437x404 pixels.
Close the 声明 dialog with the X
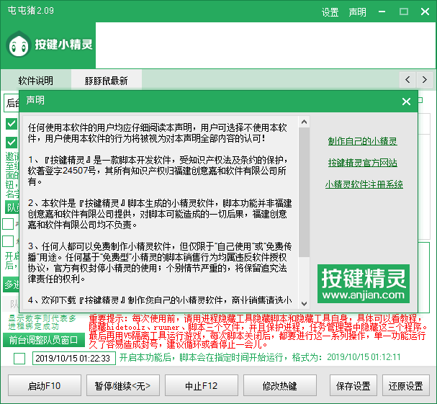pyautogui.click(x=406, y=102)
